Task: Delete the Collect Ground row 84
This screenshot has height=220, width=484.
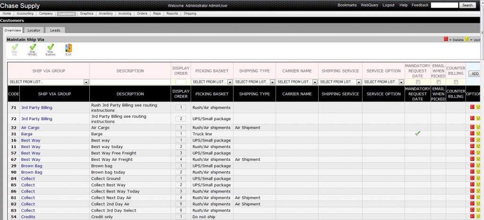Action: click(x=472, y=178)
